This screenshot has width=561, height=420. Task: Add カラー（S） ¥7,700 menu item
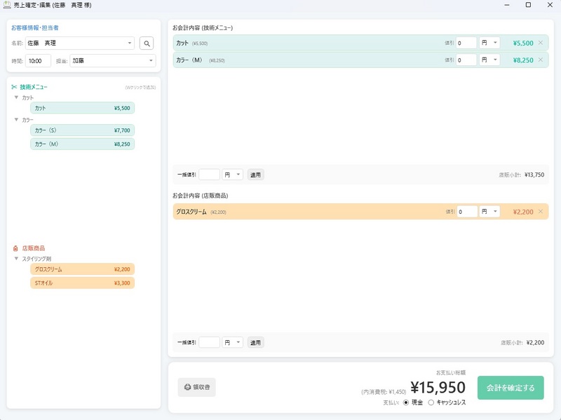point(82,130)
